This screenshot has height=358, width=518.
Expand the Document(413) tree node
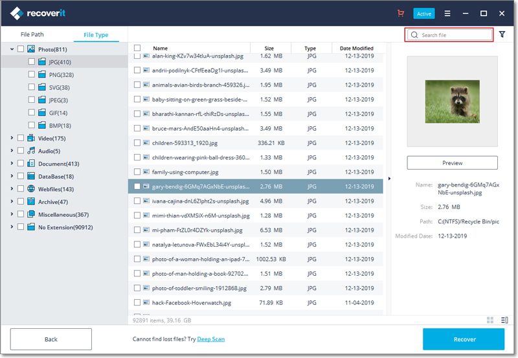[x=12, y=163]
